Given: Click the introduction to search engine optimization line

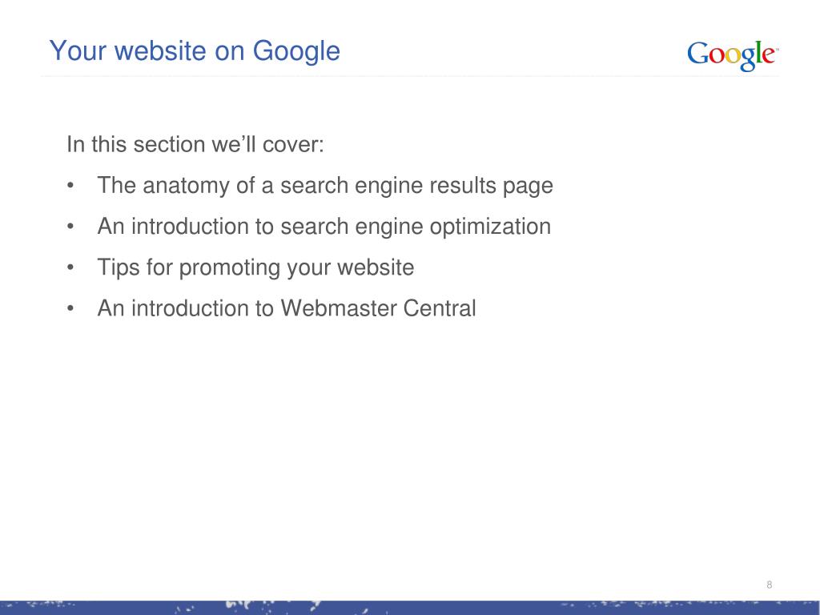Looking at the screenshot, I should [324, 227].
